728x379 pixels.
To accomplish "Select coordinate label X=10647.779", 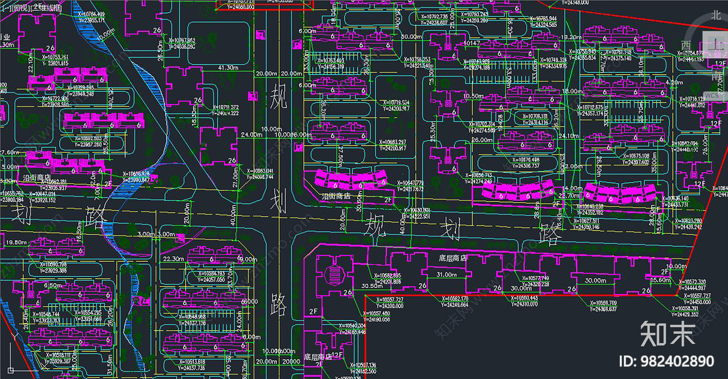I will click(x=410, y=183).
